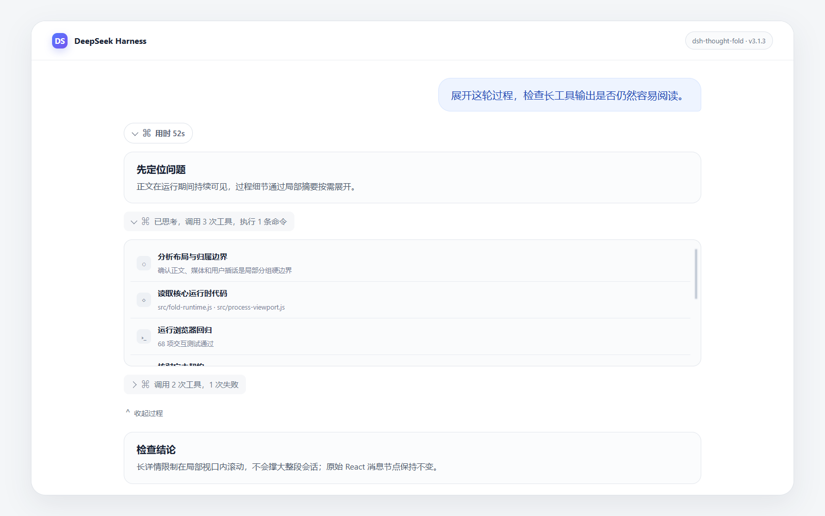Image resolution: width=825 pixels, height=516 pixels.
Task: Click the command icon beside 用时 52s
Action: (147, 133)
